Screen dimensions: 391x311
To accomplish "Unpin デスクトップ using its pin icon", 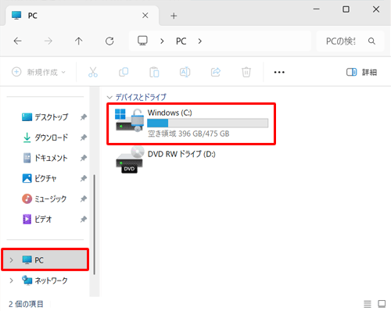I will click(x=83, y=117).
